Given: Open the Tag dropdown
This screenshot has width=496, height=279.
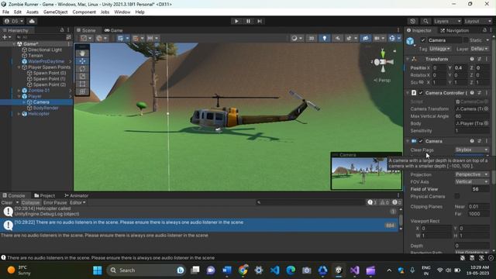Looking at the screenshot, I should click(439, 49).
